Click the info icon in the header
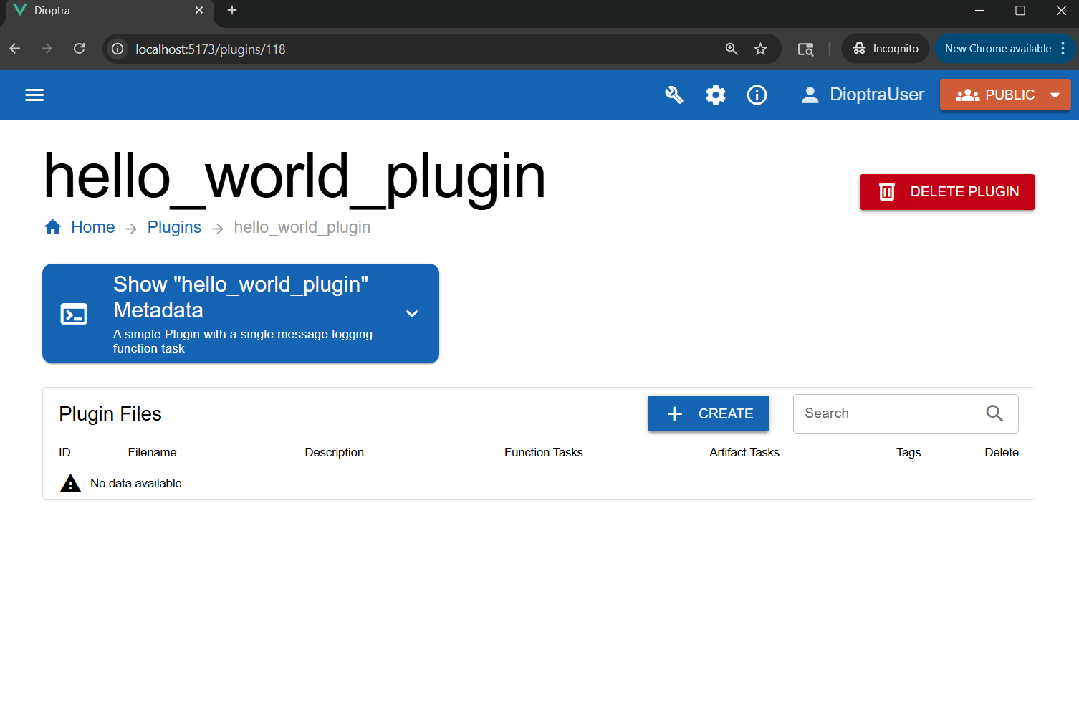The height and width of the screenshot is (713, 1079). 757,95
